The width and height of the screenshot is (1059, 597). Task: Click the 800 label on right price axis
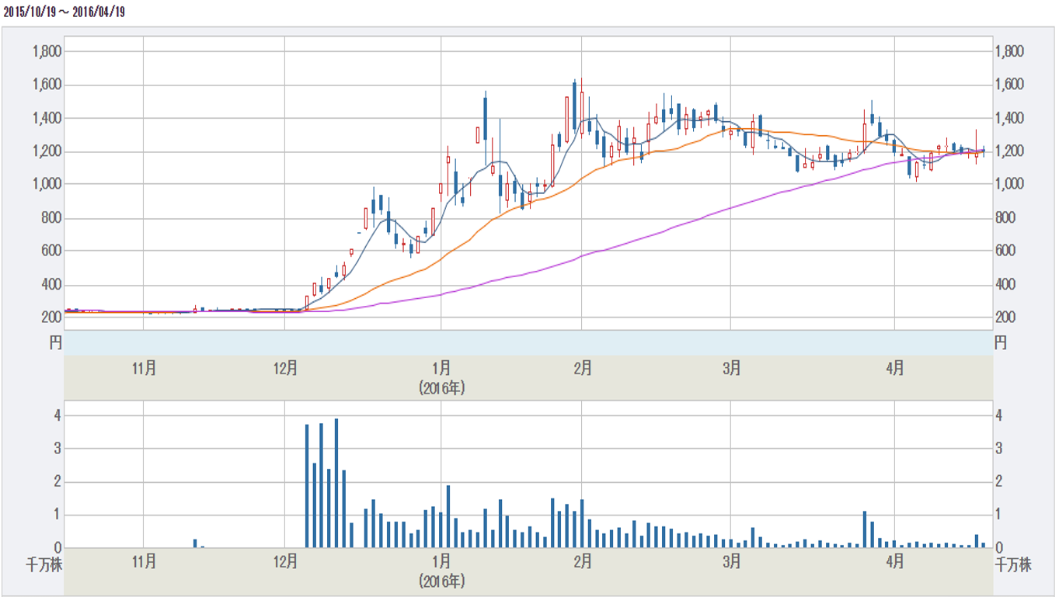pos(1006,218)
